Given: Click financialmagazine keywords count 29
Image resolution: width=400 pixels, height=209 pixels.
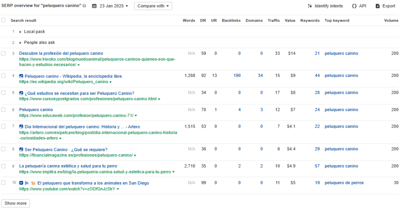Looking at the screenshot, I should (x=317, y=149).
